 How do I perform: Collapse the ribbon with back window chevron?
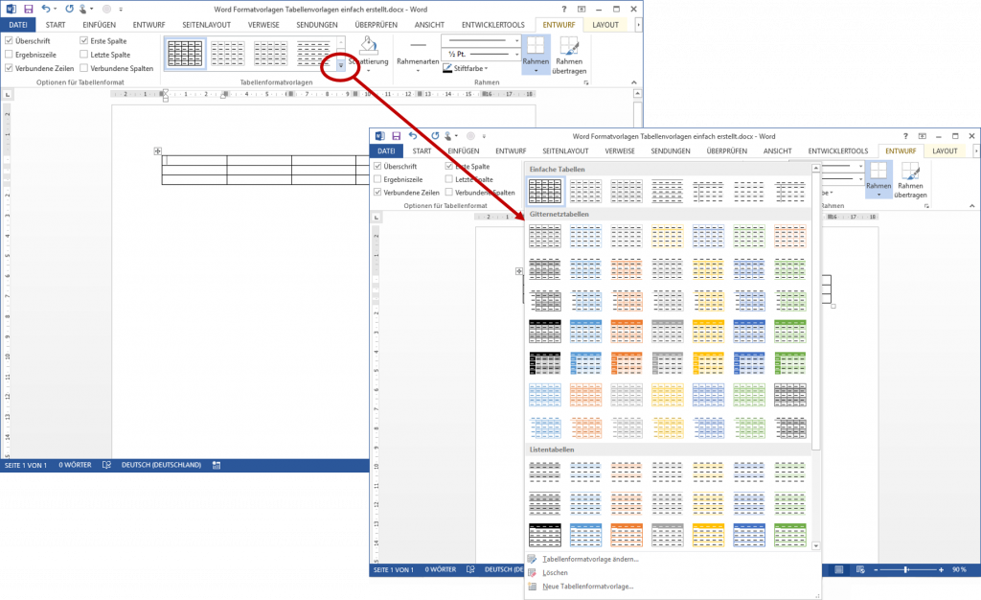634,82
